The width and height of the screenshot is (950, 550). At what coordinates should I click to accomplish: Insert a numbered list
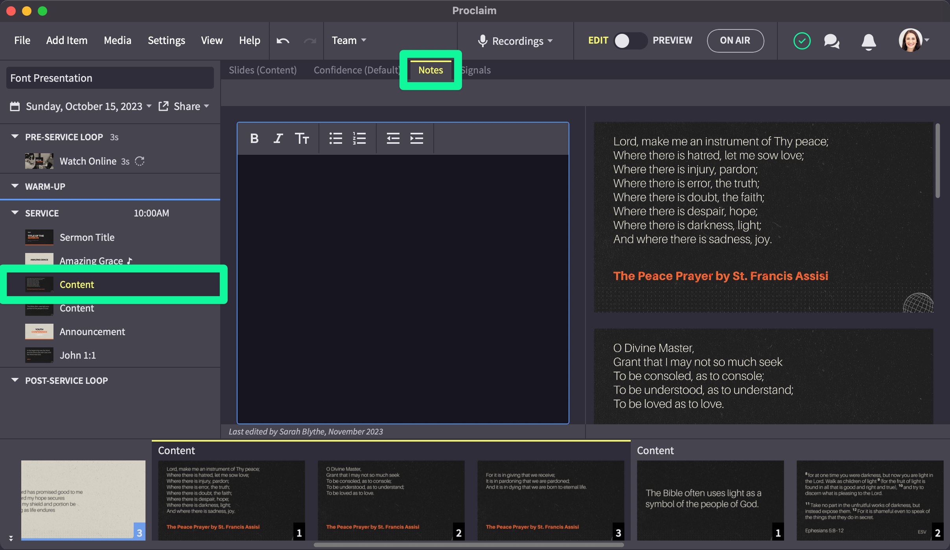pos(359,138)
